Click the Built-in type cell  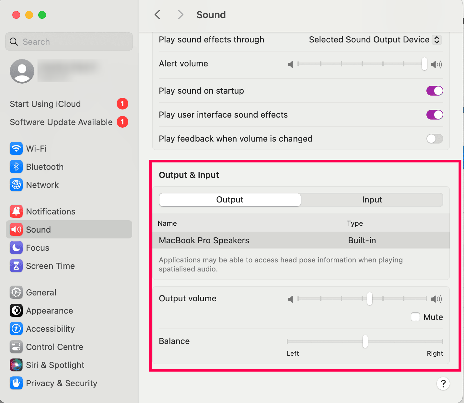(362, 240)
